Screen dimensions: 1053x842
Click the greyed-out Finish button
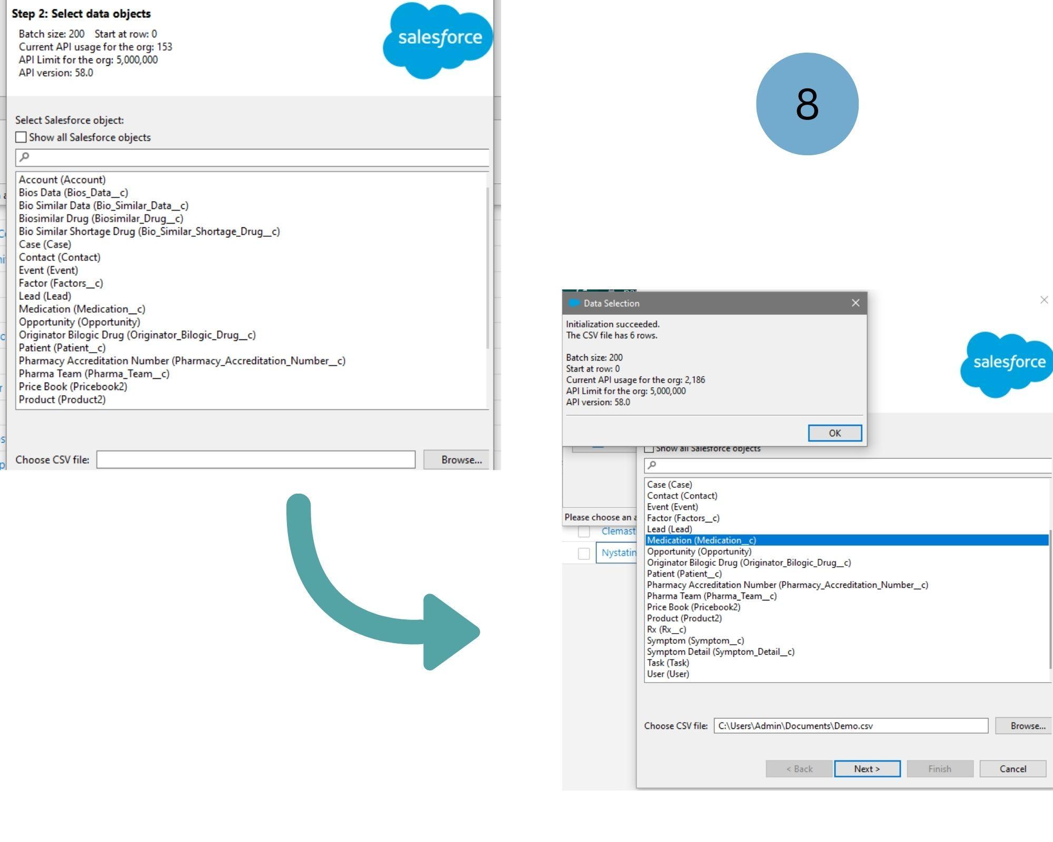tap(940, 768)
